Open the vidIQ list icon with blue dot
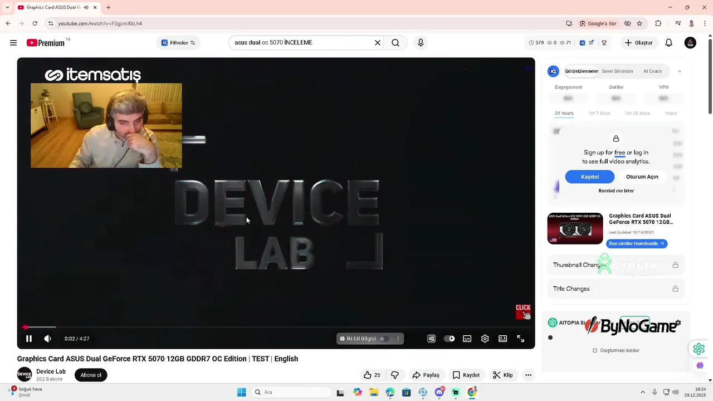713x401 pixels. [592, 43]
